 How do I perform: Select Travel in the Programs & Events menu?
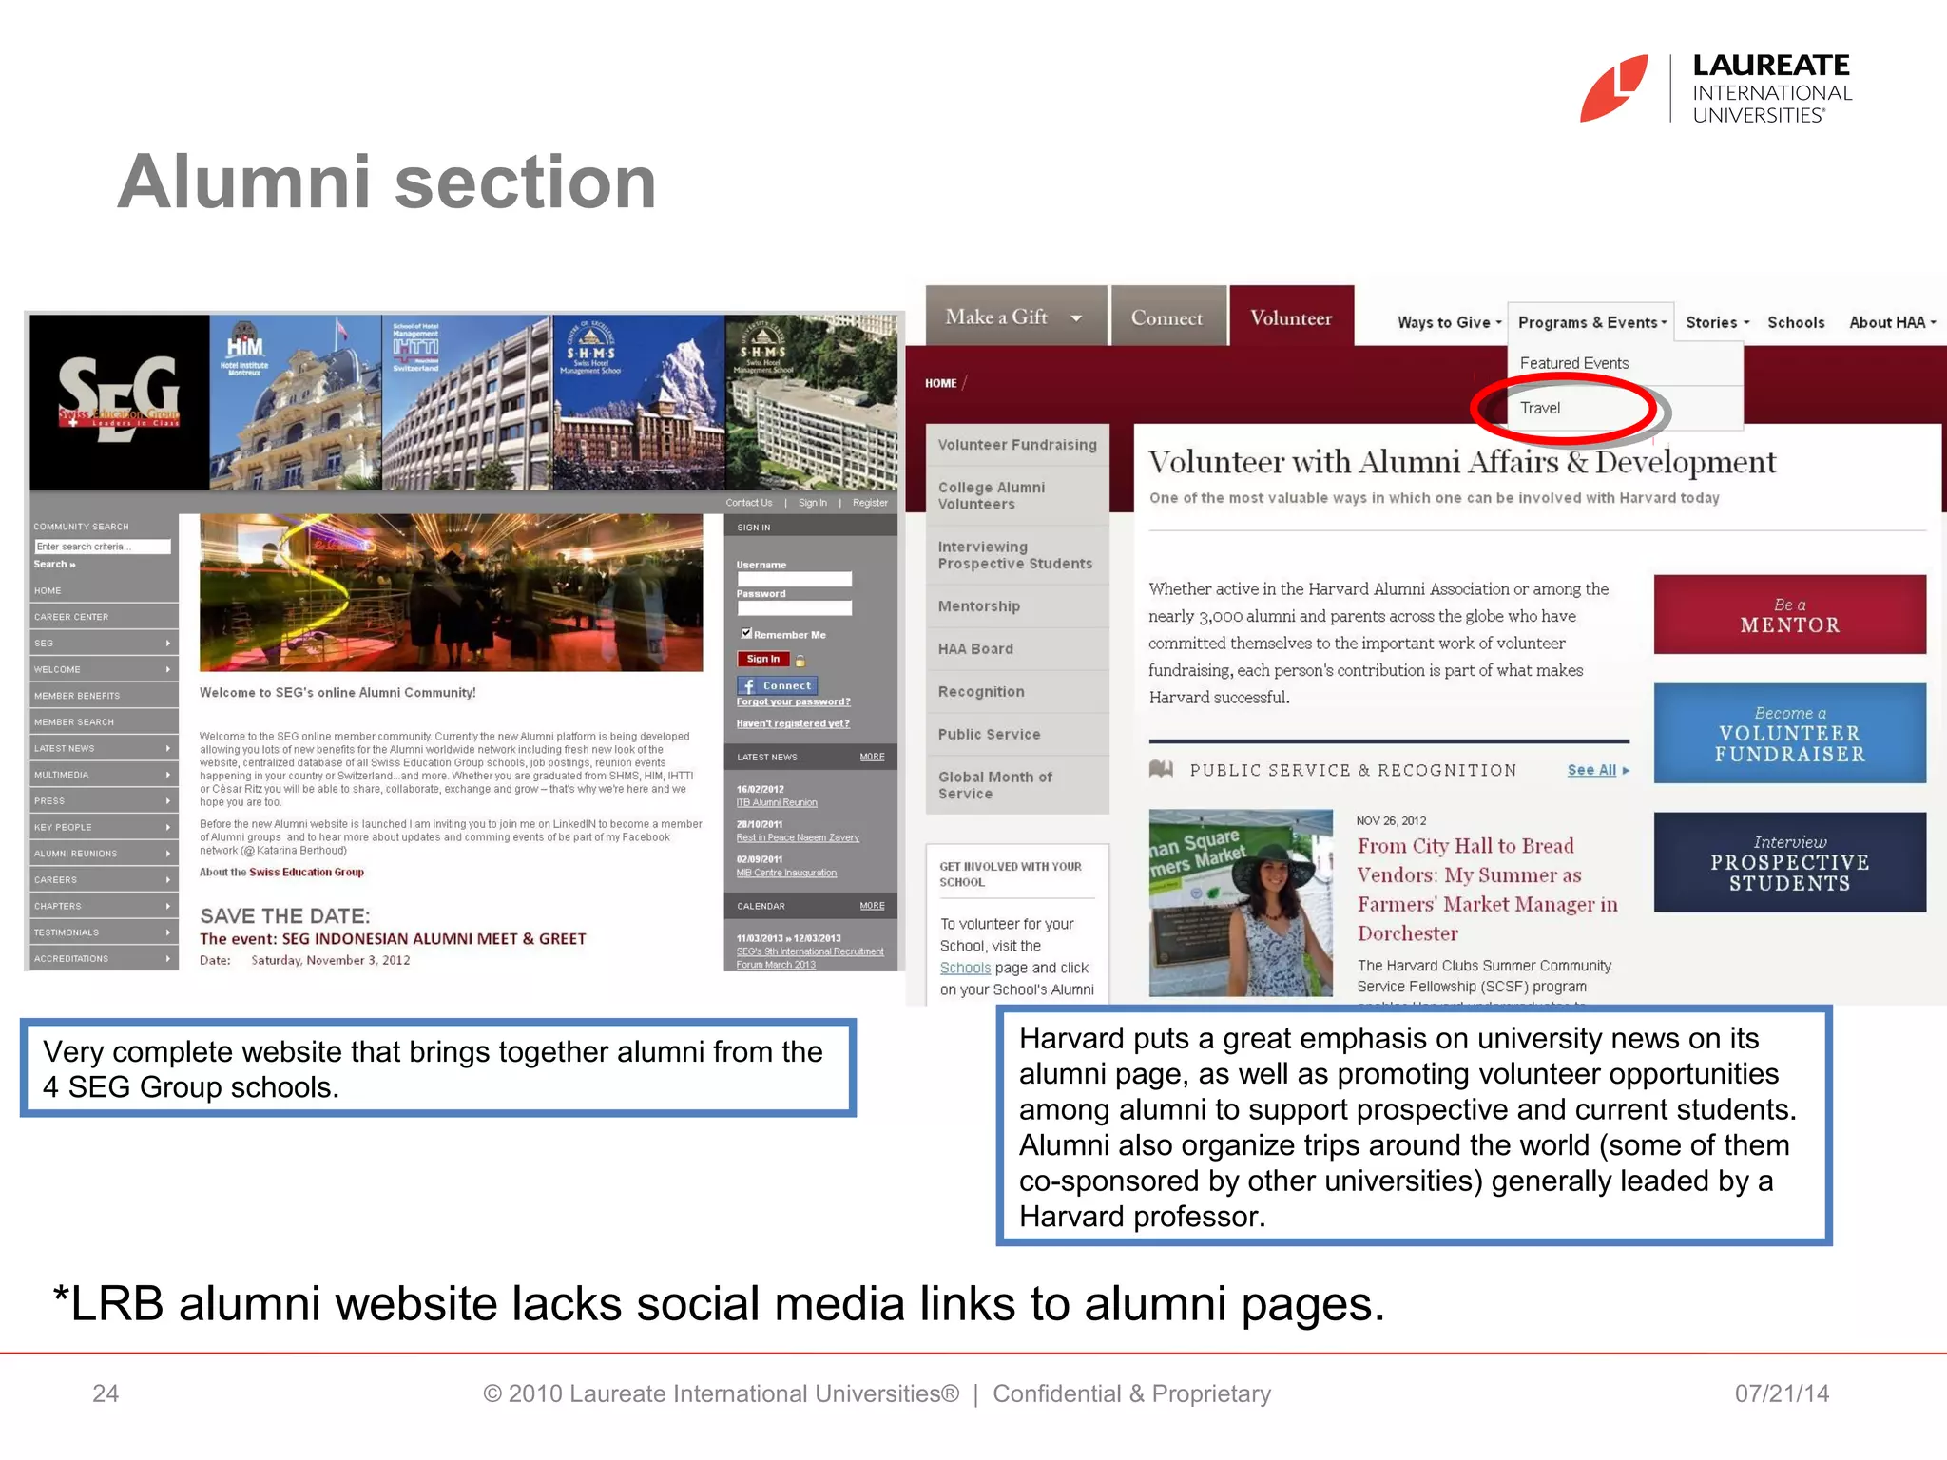(1540, 408)
